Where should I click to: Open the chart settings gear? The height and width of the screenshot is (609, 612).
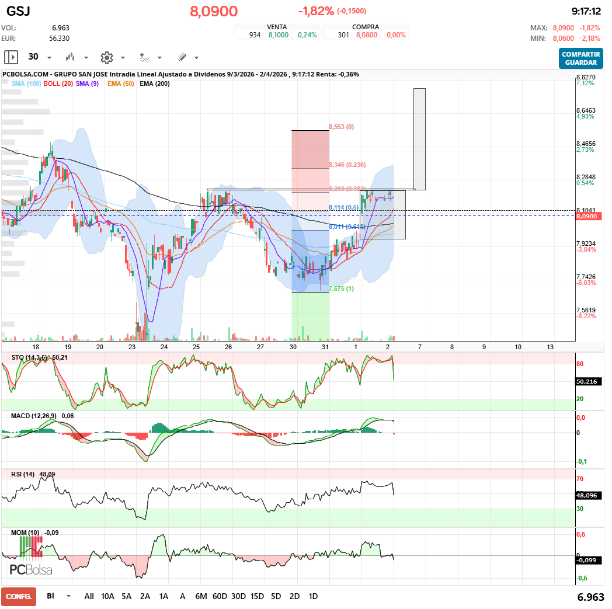(x=106, y=57)
